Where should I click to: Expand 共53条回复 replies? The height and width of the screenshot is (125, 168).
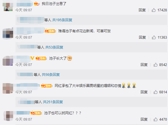point(54,47)
